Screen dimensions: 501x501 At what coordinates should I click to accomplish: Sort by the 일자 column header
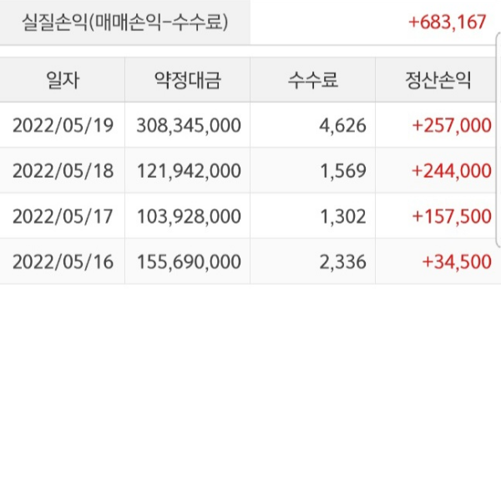click(63, 80)
